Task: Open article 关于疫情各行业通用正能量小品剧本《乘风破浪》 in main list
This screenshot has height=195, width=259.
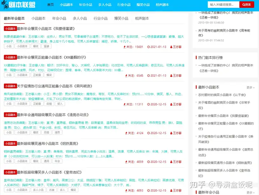Action: point(55,86)
